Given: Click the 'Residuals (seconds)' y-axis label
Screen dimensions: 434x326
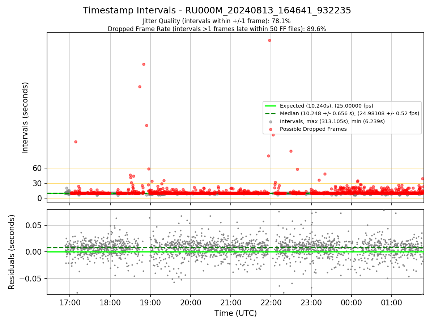Looking at the screenshot, I should 12,252.
